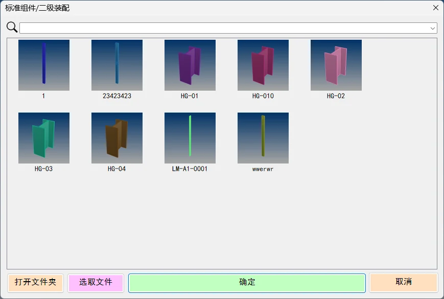Click the 打开文件夹 button
The width and height of the screenshot is (444, 299).
[35, 283]
